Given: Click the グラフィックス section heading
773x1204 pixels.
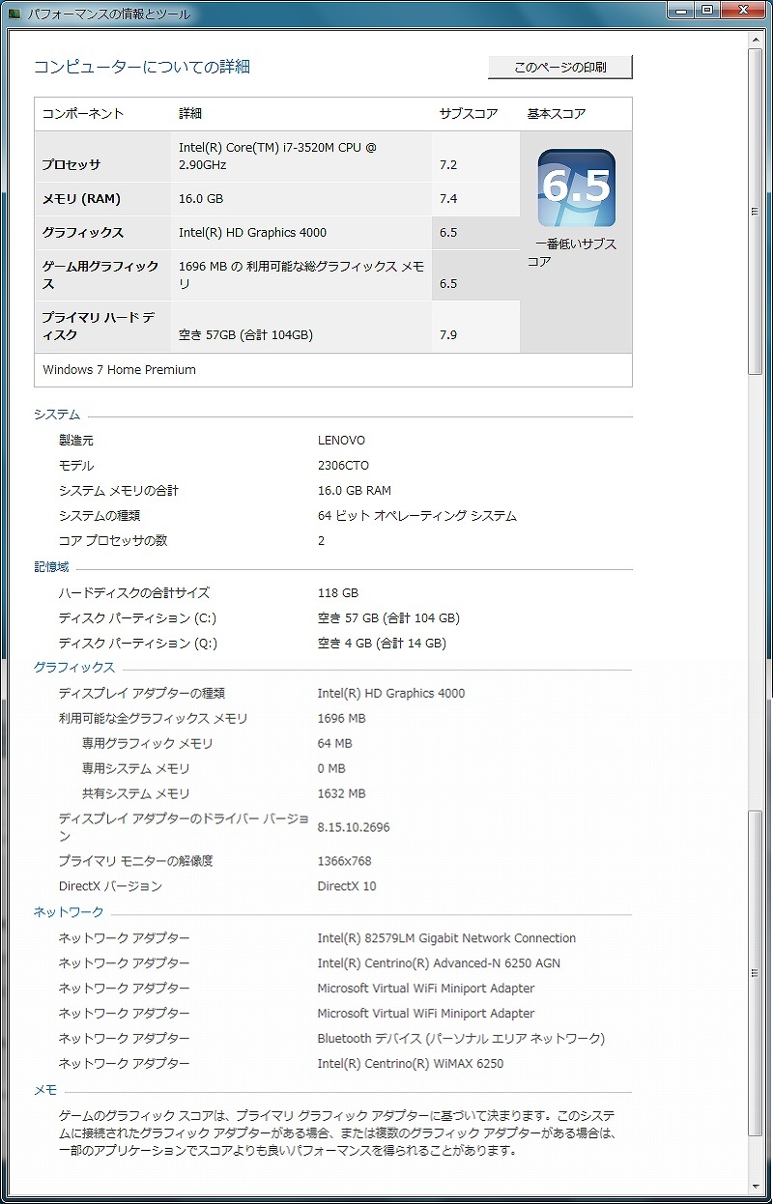Looking at the screenshot, I should [74, 668].
